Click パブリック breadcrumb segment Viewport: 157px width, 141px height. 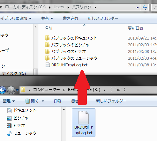(82, 7)
